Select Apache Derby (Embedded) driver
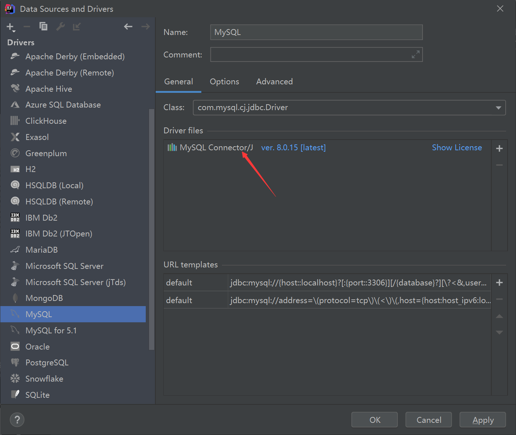The width and height of the screenshot is (516, 435). pos(73,56)
